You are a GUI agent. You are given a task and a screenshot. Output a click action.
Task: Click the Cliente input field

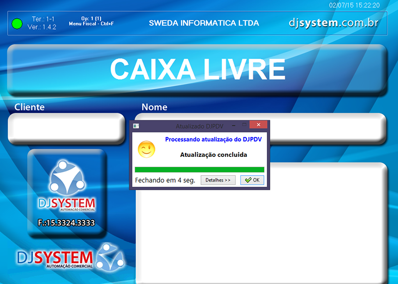tap(66, 128)
